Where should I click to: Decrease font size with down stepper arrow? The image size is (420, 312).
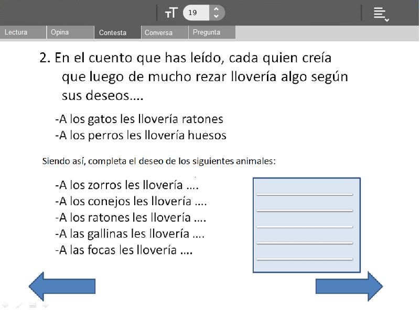pyautogui.click(x=216, y=17)
